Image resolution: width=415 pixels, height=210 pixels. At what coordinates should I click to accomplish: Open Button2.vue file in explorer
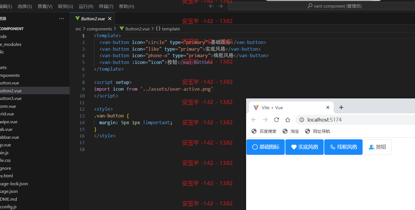35,91
